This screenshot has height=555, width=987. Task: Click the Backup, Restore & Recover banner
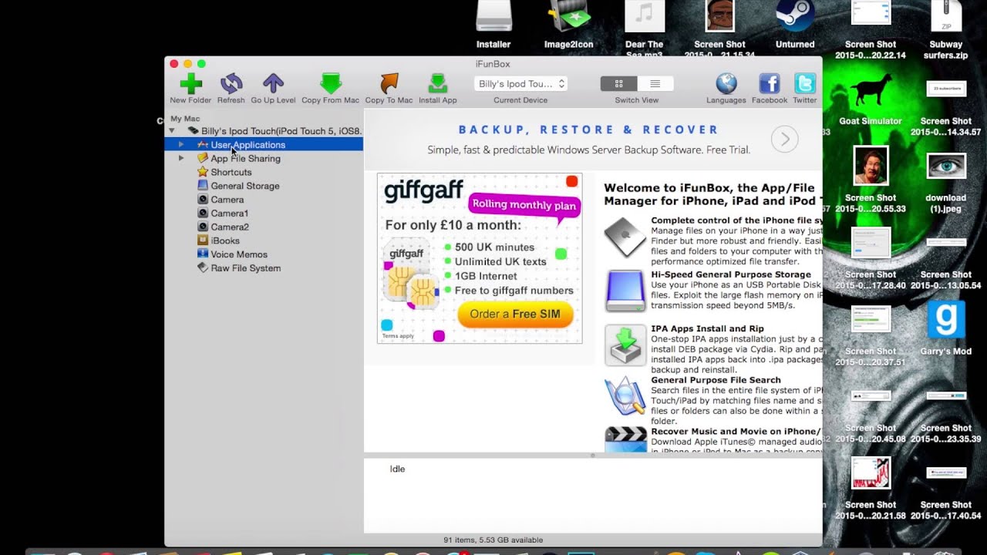click(x=589, y=129)
